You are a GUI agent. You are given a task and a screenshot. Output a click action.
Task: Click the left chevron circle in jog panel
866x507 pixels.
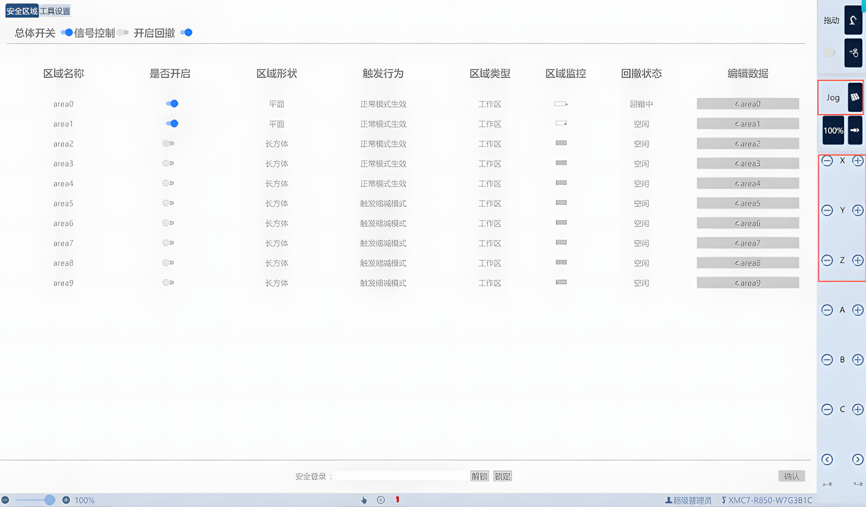827,459
